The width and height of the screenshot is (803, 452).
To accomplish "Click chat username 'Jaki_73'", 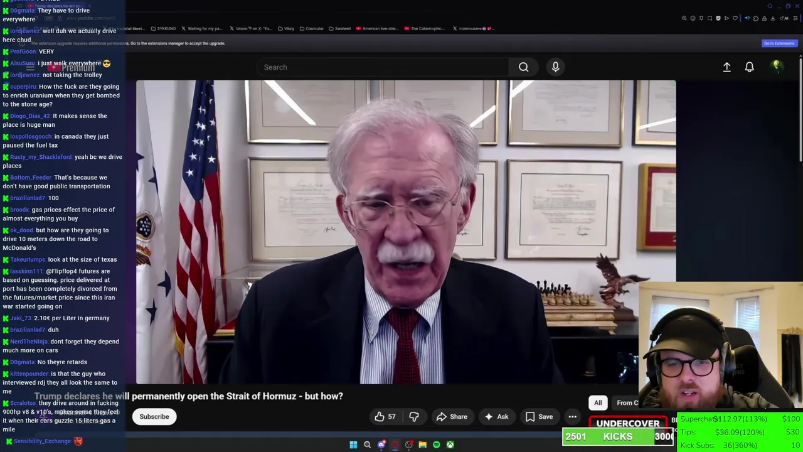I will 21,318.
